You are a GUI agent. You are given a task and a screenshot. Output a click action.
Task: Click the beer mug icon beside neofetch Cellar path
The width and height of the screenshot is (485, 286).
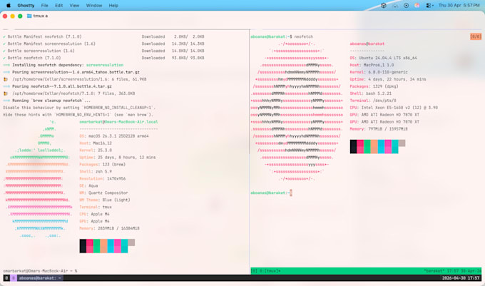coord(5,93)
